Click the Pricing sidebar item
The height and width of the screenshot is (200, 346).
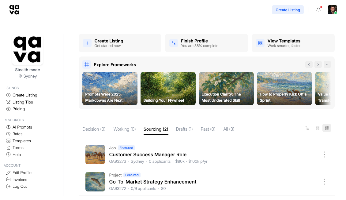(18, 109)
